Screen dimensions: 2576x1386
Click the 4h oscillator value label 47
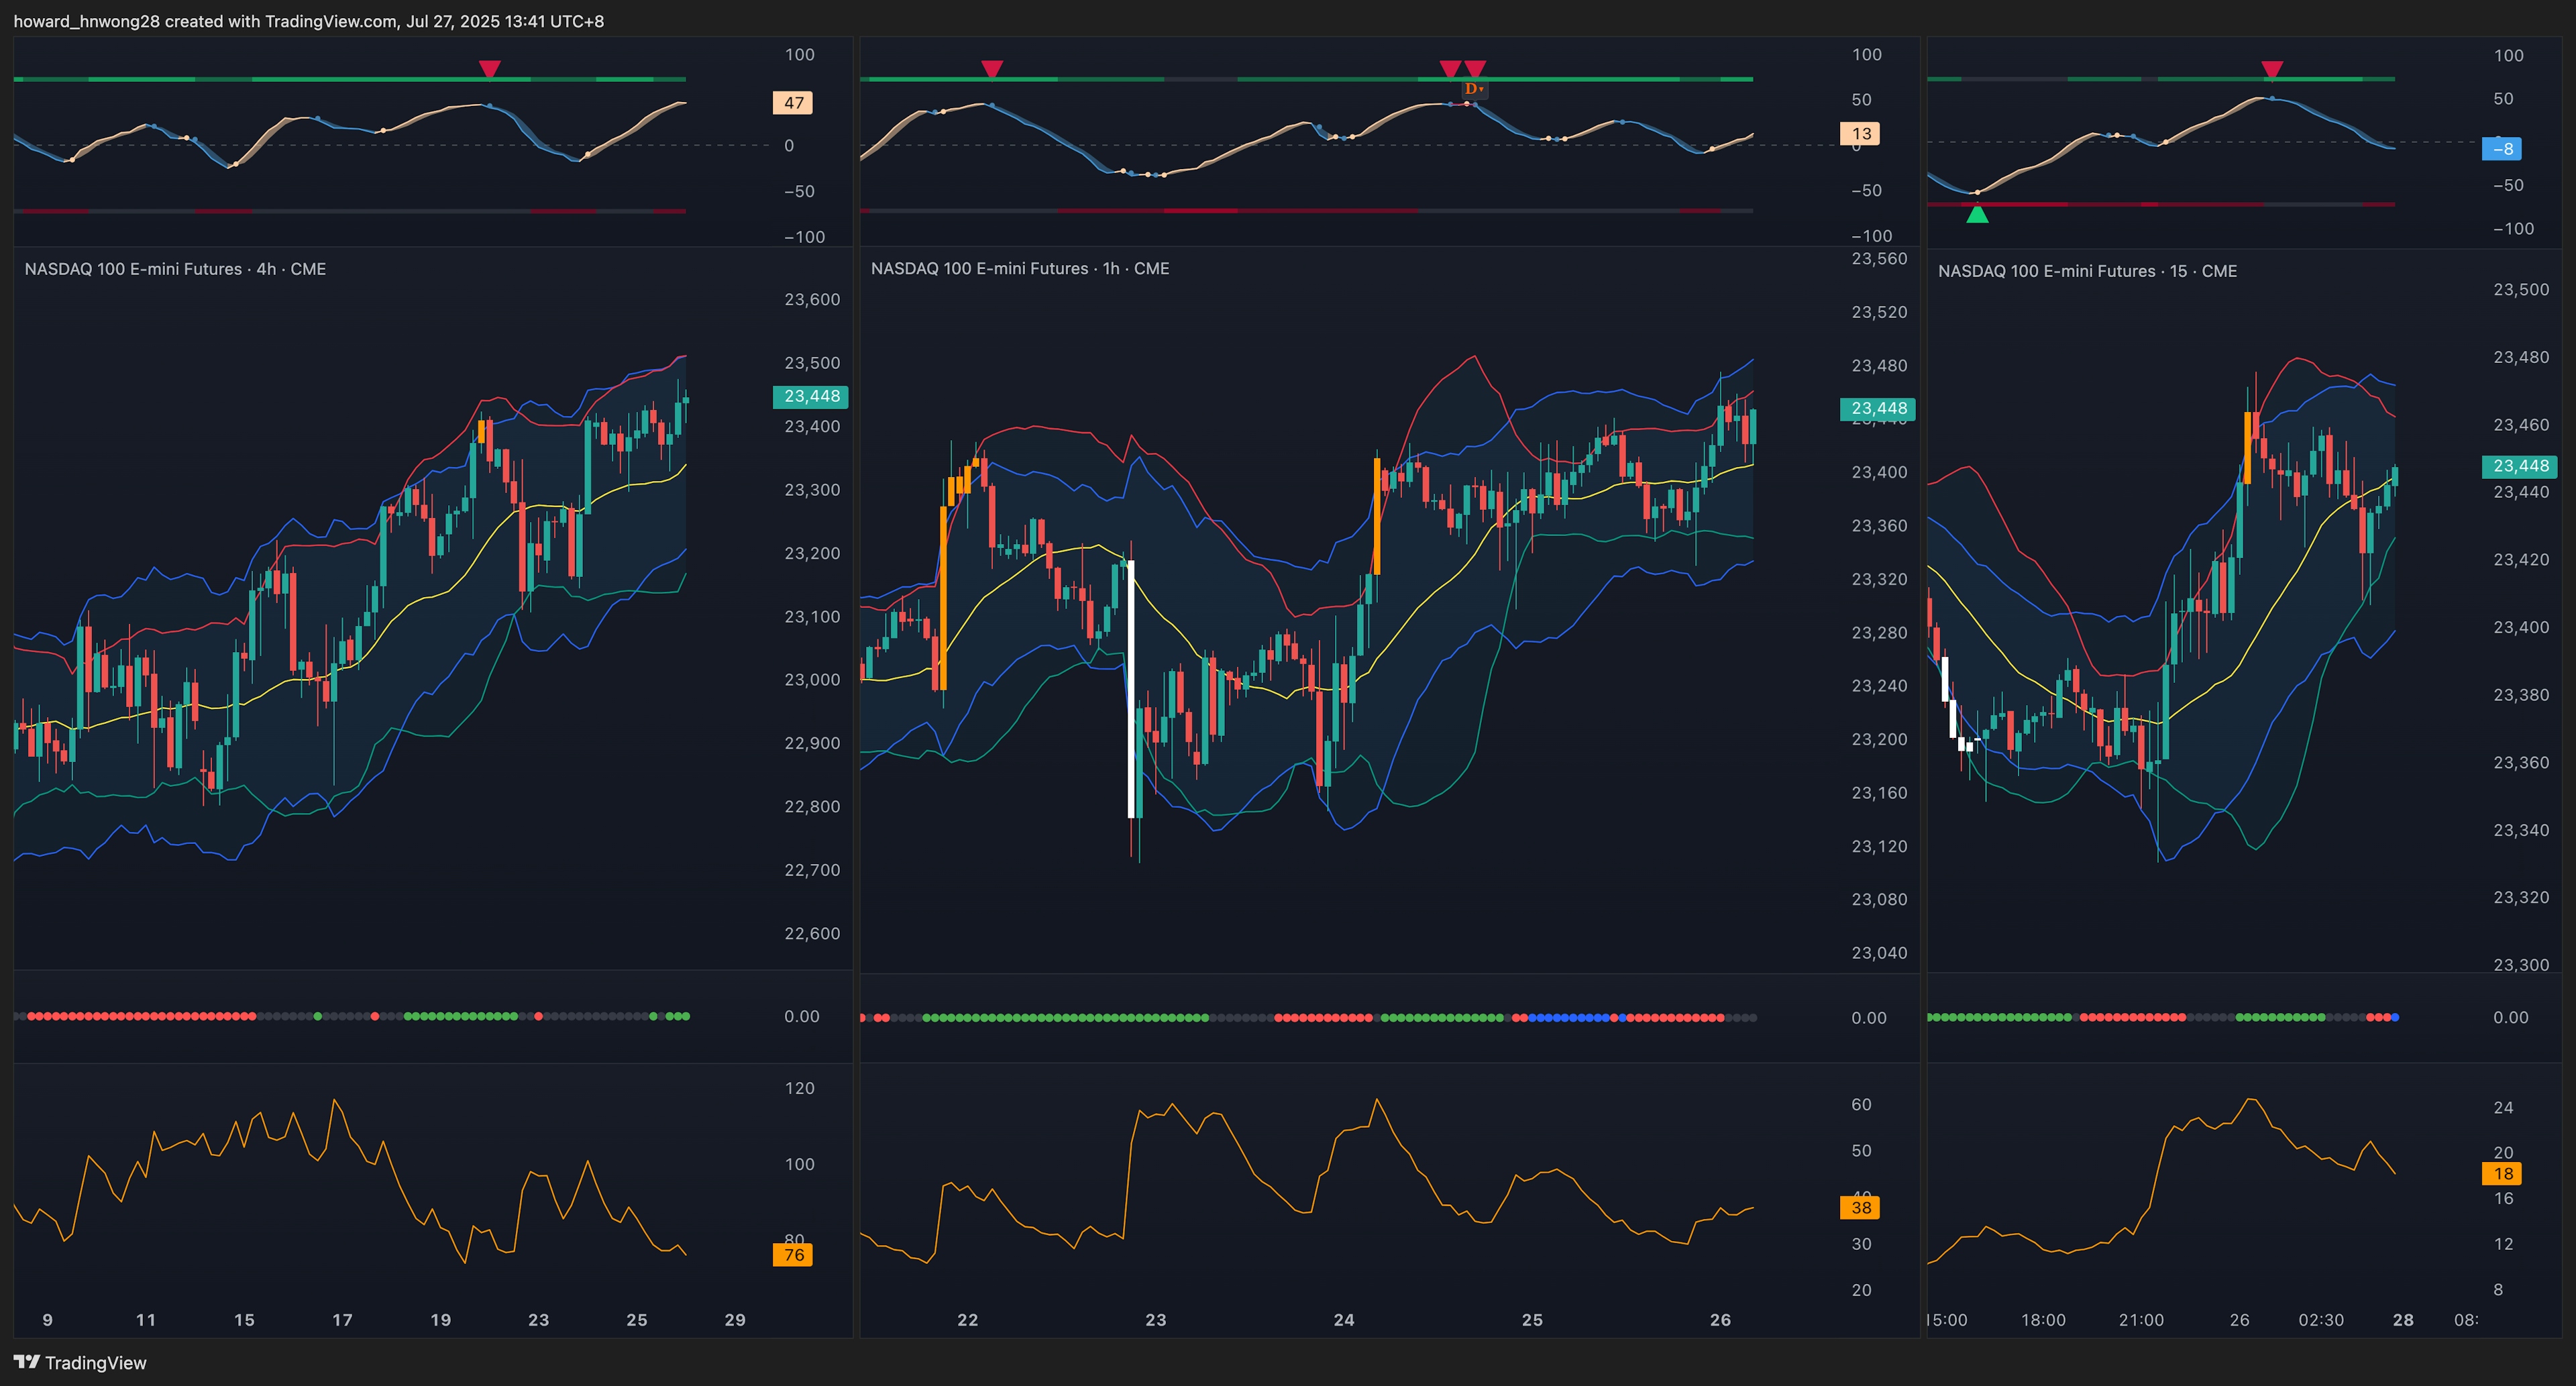(793, 103)
